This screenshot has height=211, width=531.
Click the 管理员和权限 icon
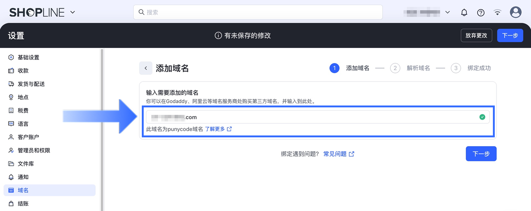(11, 150)
